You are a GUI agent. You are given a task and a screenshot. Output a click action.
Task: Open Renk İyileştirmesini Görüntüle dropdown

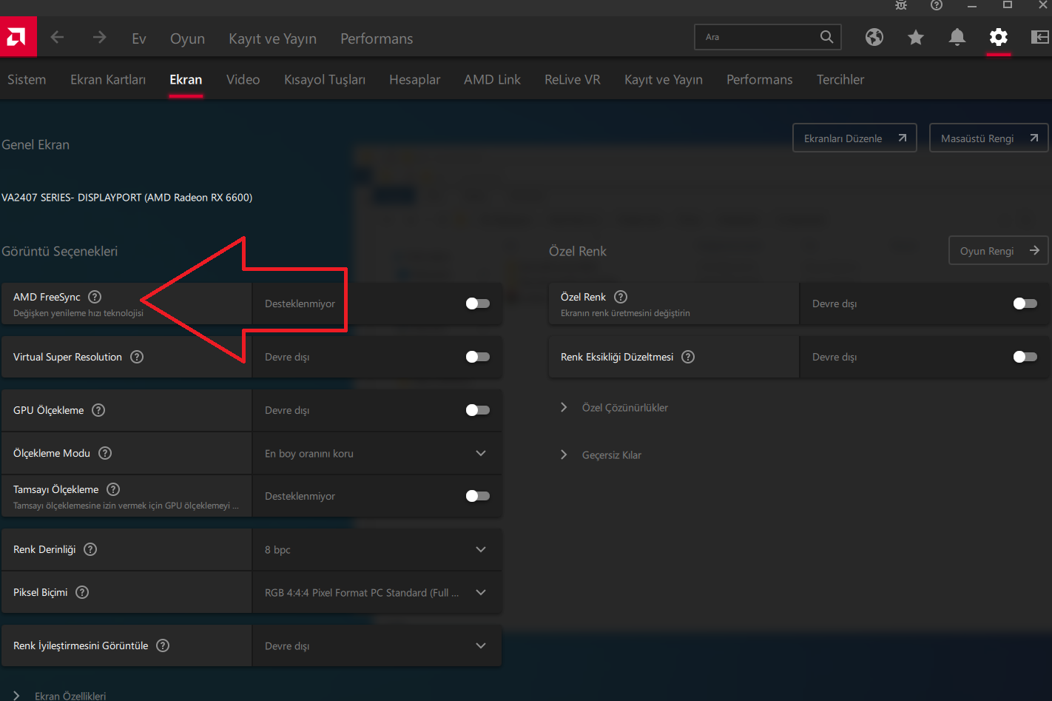pos(377,645)
